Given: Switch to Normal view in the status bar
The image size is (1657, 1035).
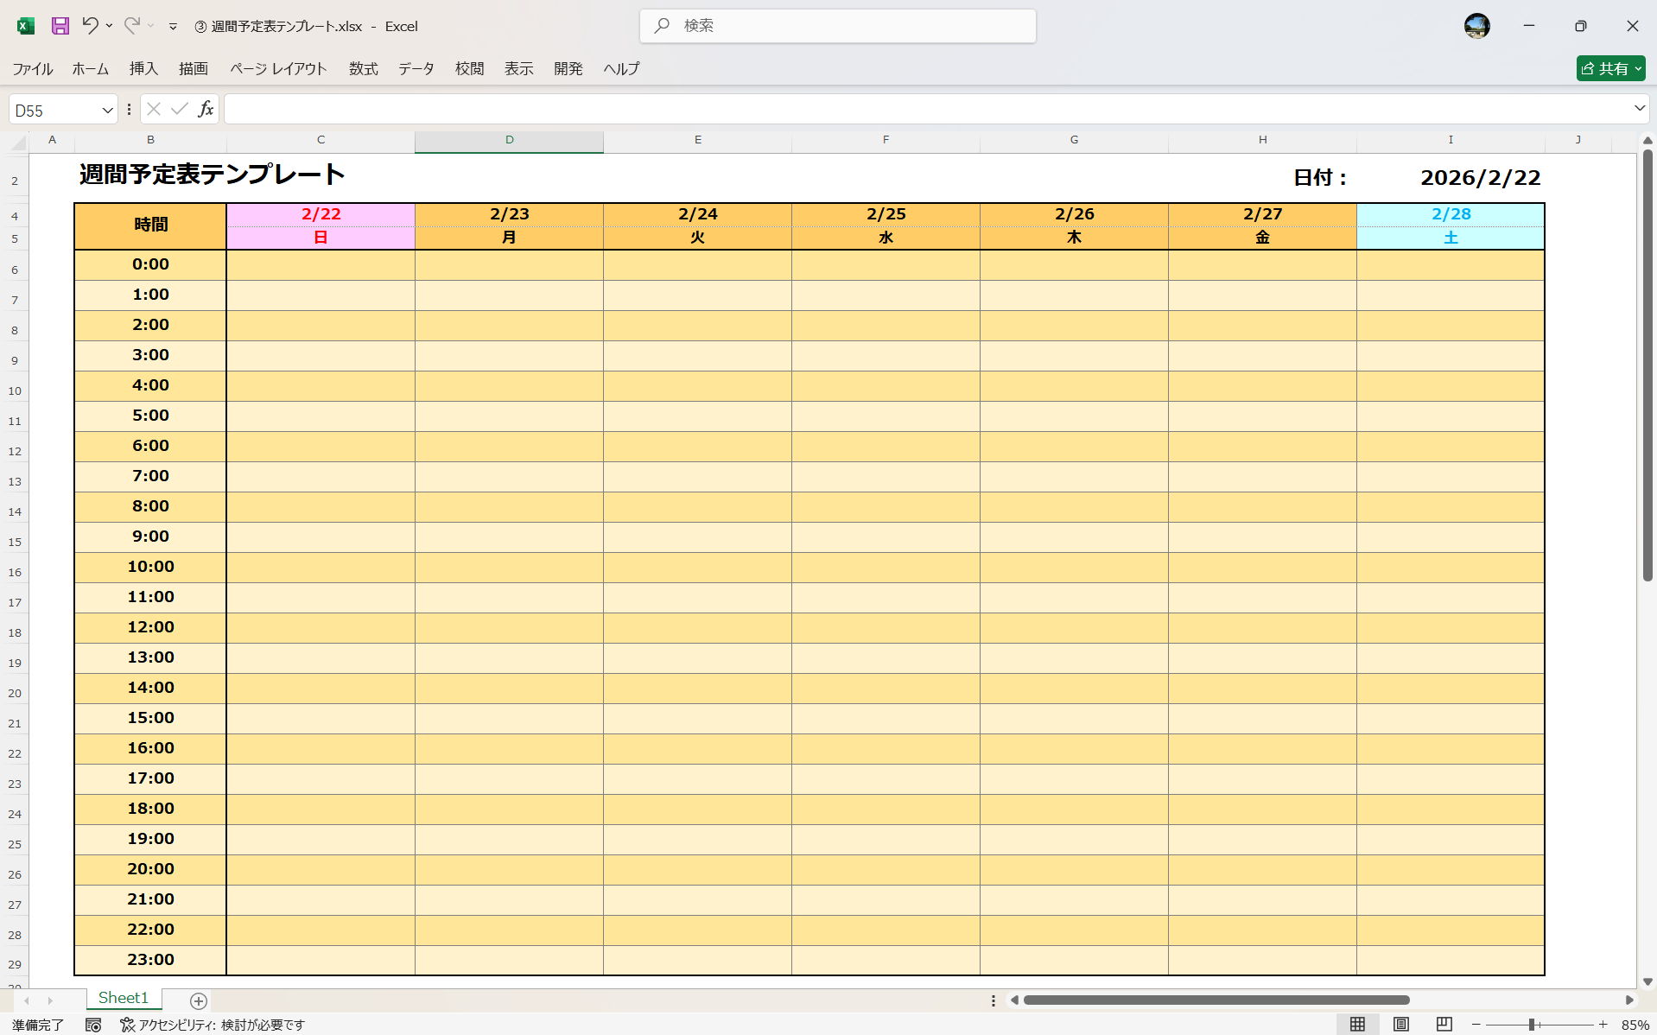Looking at the screenshot, I should click(x=1358, y=1025).
